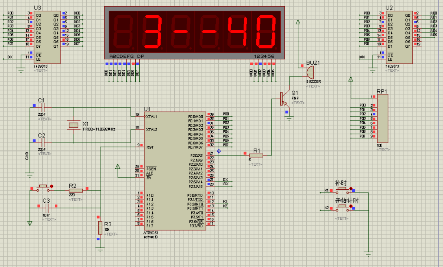Viewport: 443px width, 267px height.
Task: Select the Q1 PNP transistor symbol
Action: tap(284, 99)
